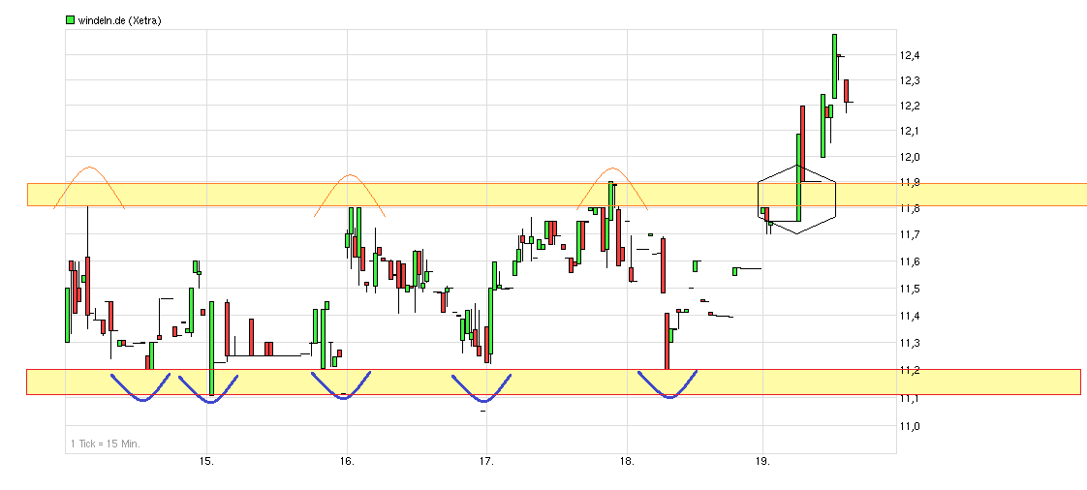Click the 11,2 price axis label
Screen dimensions: 1087x490
pyautogui.click(x=910, y=371)
